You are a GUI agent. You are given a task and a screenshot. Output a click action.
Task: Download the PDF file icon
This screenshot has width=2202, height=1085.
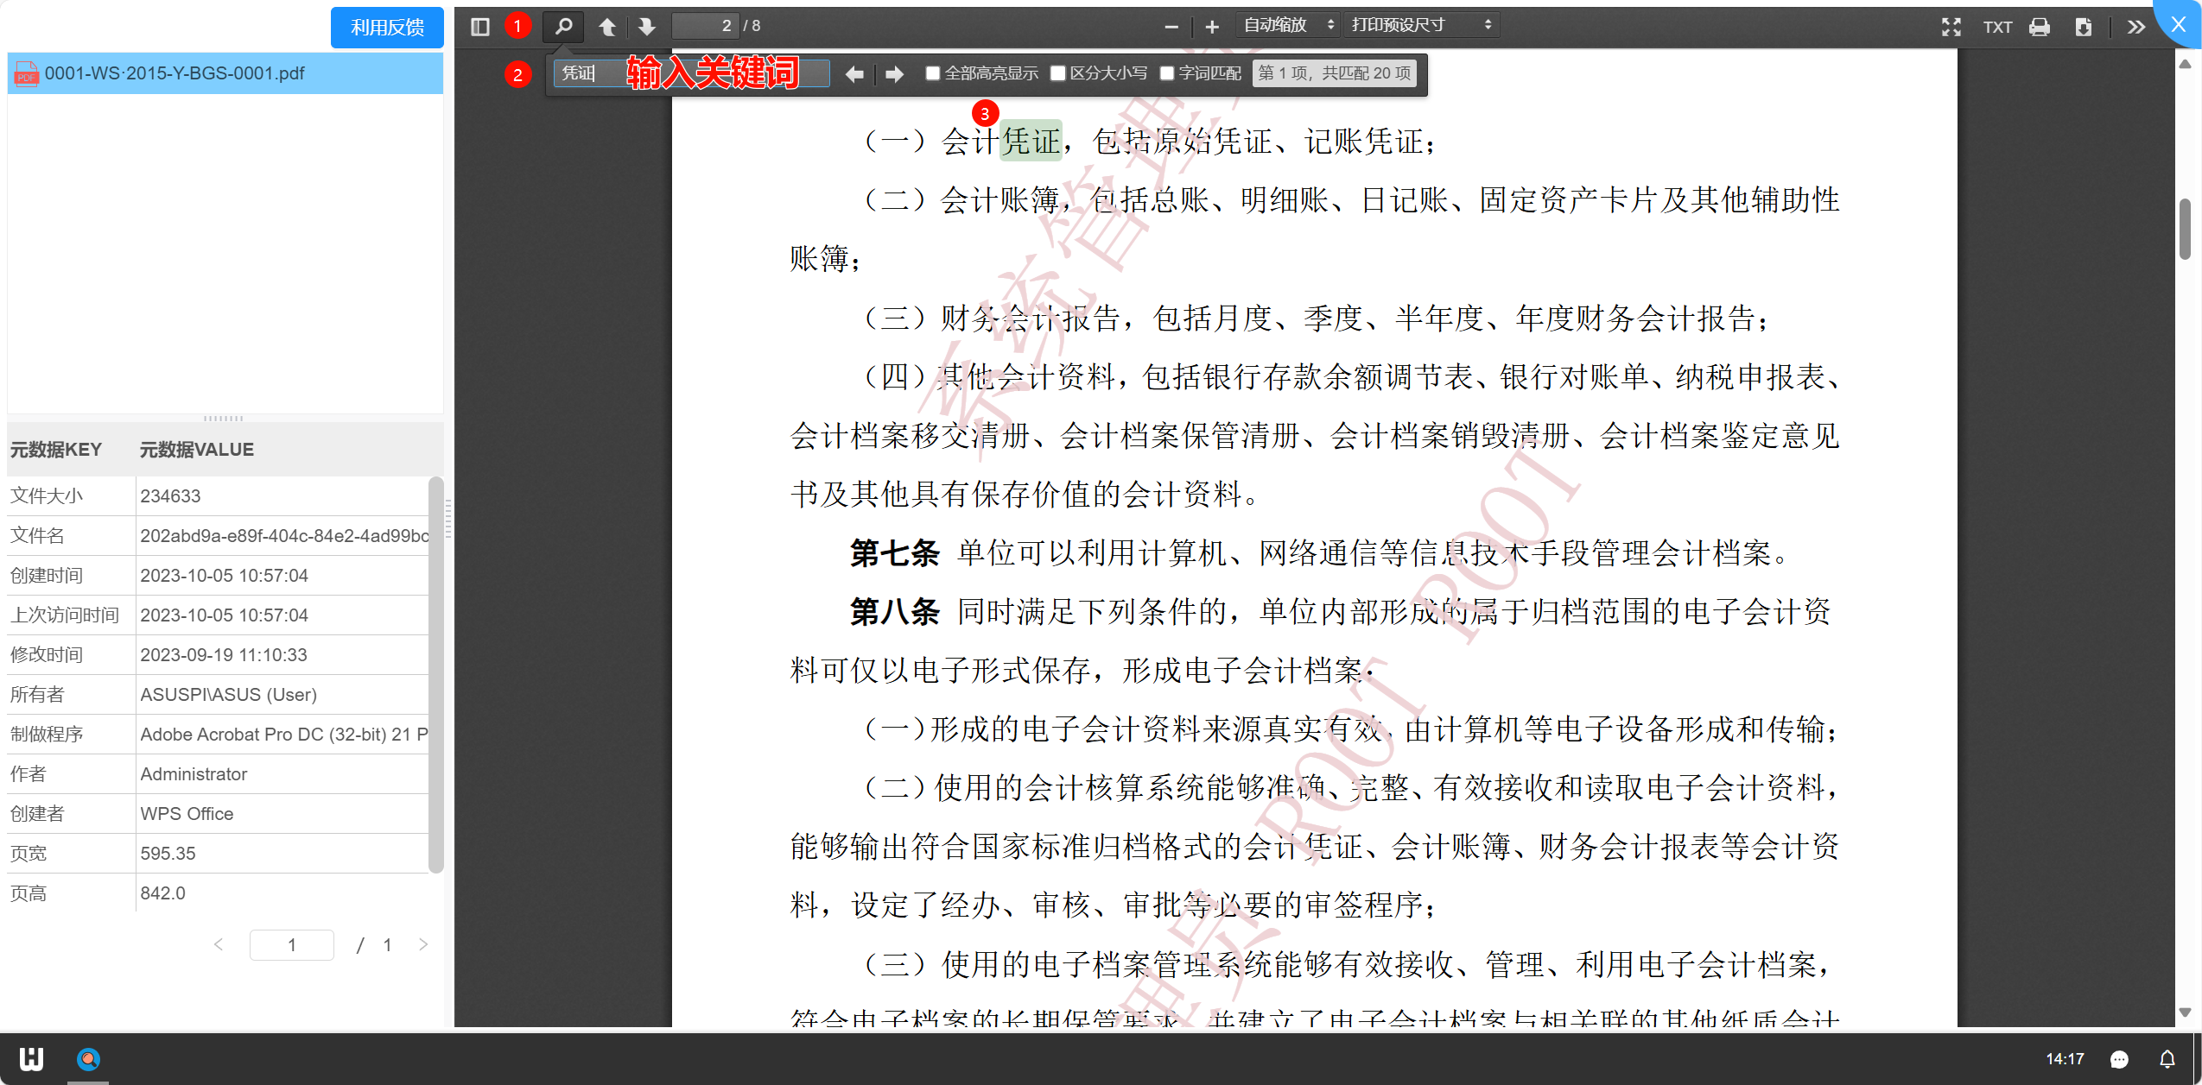click(x=2083, y=27)
